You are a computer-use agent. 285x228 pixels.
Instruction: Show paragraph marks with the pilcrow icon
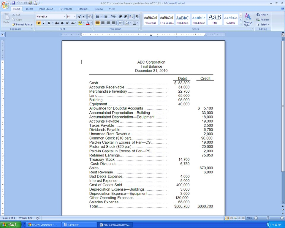pyautogui.click(x=137, y=16)
